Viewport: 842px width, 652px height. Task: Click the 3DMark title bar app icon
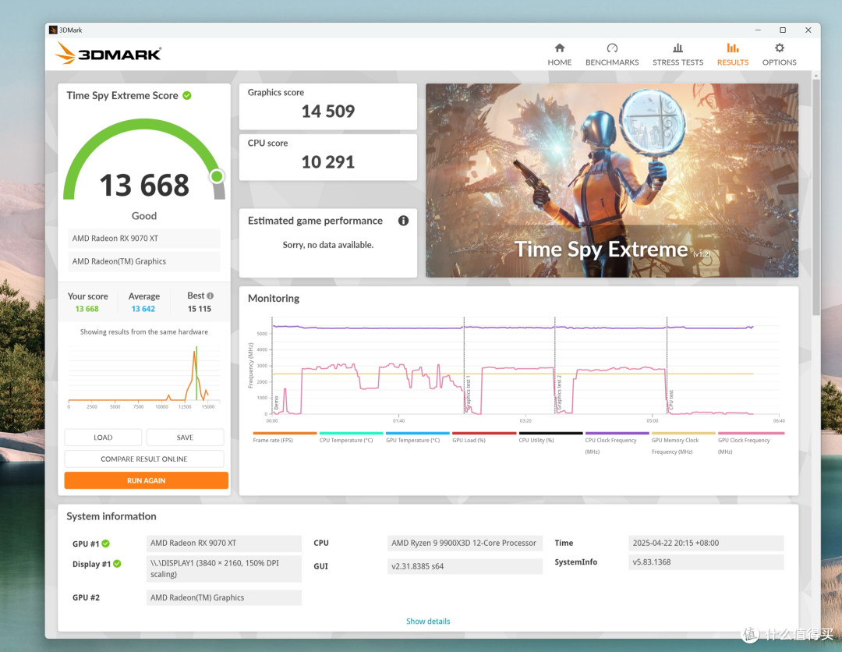coord(53,30)
